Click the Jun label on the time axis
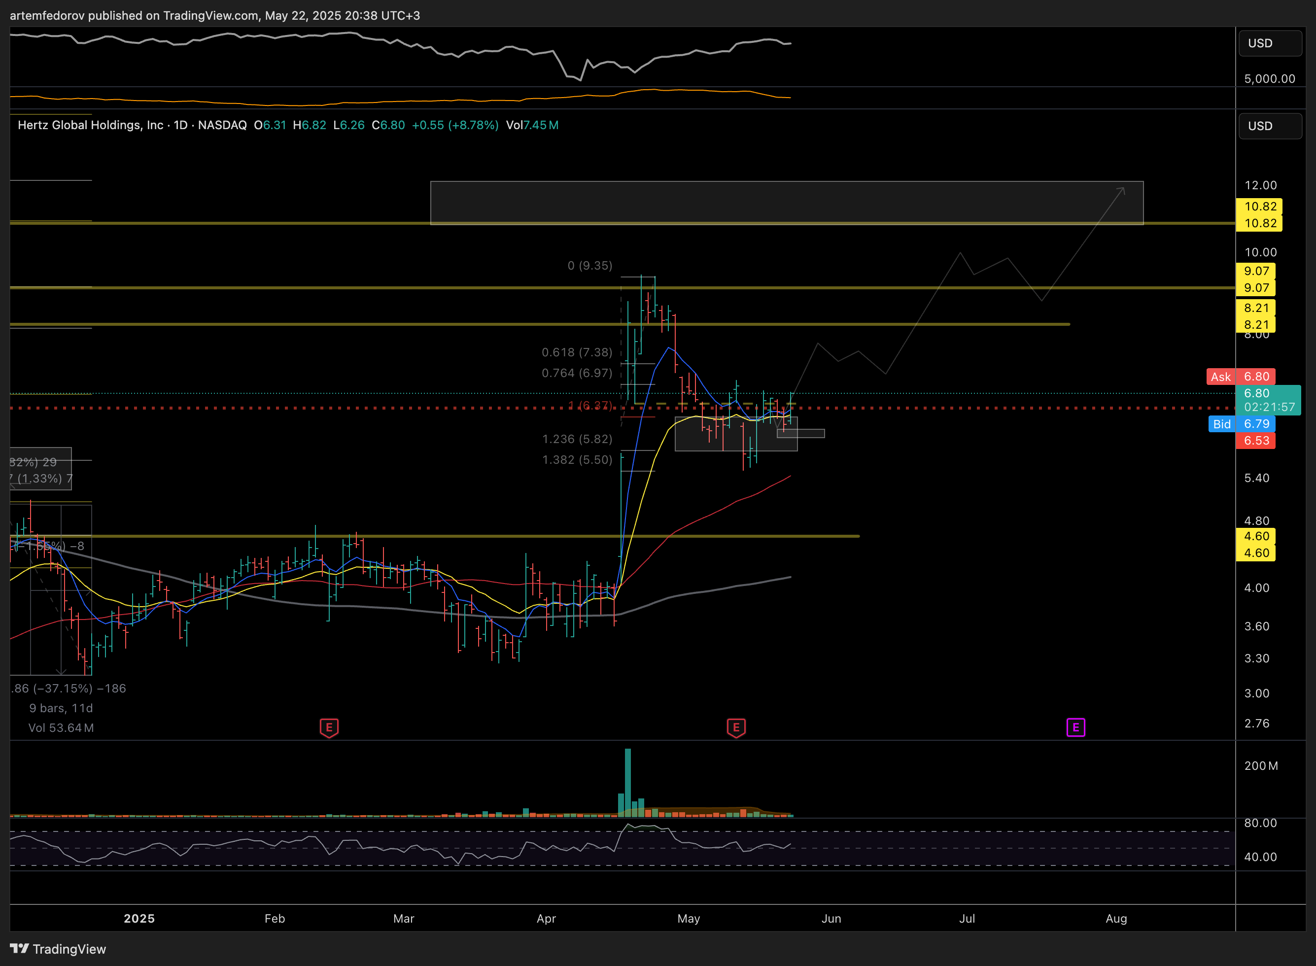 pyautogui.click(x=831, y=919)
